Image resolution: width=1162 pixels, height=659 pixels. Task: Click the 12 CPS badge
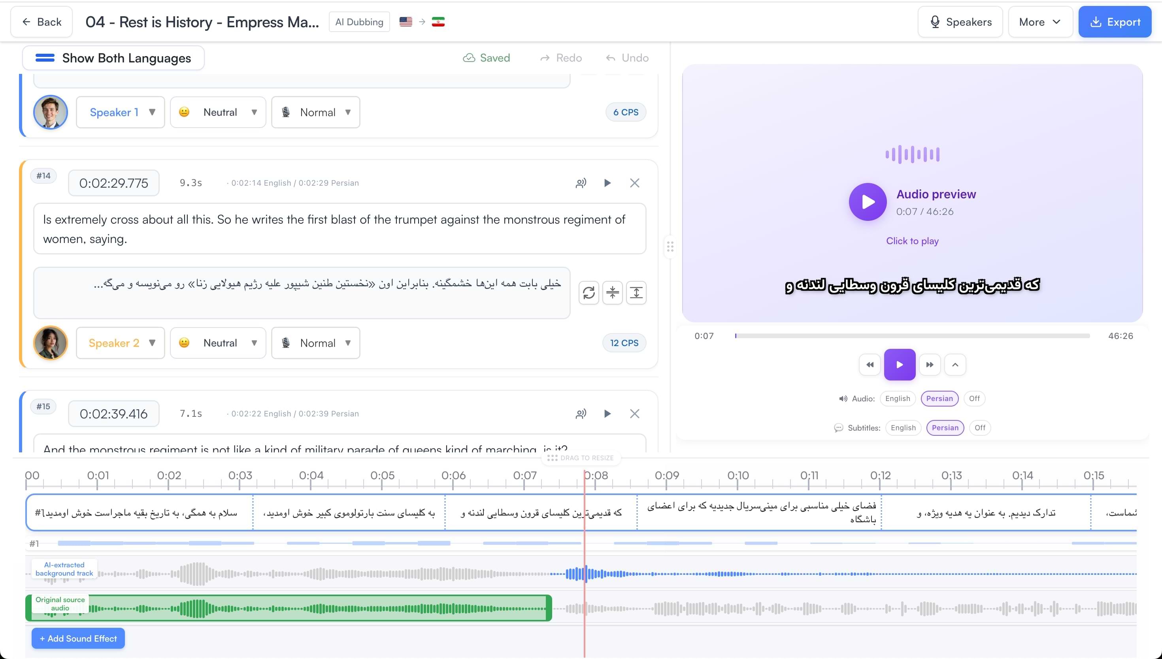click(x=624, y=343)
